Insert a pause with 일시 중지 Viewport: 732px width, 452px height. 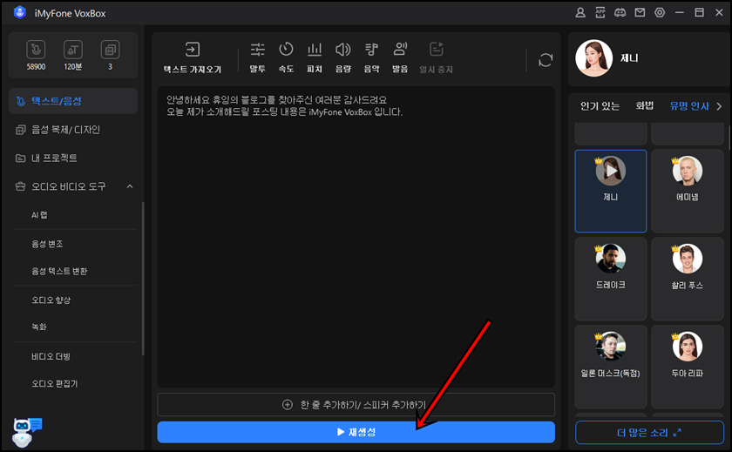click(x=436, y=57)
